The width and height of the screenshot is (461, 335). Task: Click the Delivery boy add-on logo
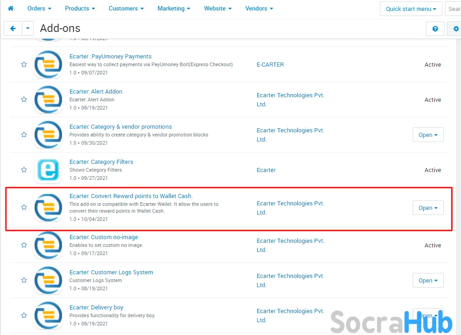click(48, 315)
